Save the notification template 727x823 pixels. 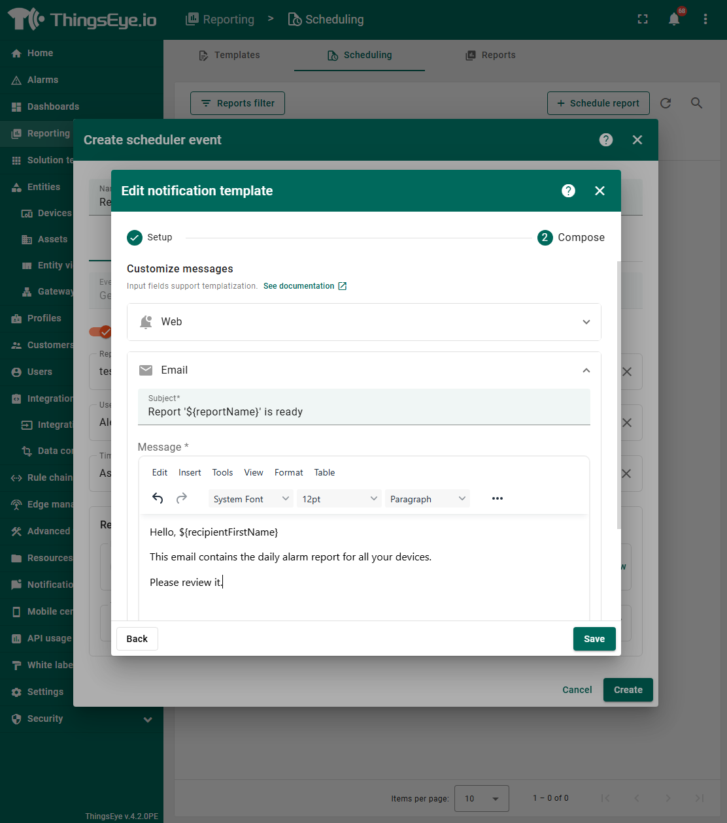point(594,639)
